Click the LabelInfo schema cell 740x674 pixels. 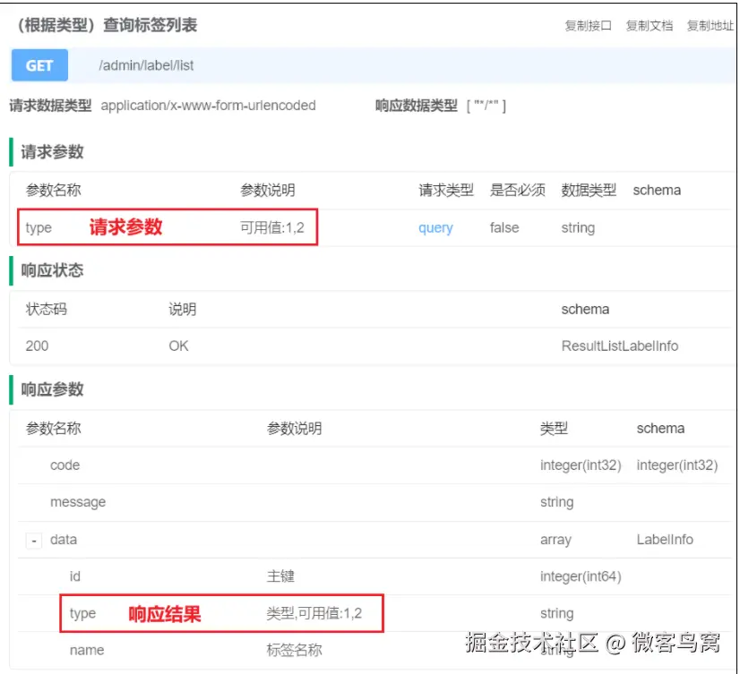tap(665, 539)
